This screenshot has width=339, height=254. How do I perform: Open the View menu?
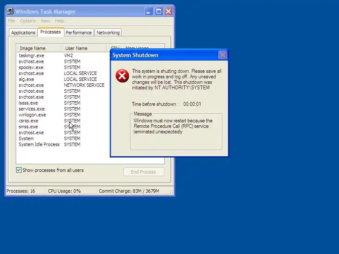45,21
